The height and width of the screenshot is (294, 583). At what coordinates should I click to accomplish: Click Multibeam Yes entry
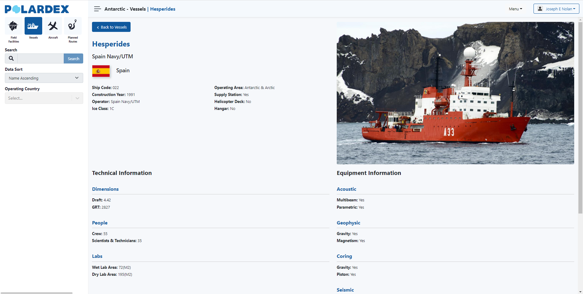pyautogui.click(x=350, y=200)
